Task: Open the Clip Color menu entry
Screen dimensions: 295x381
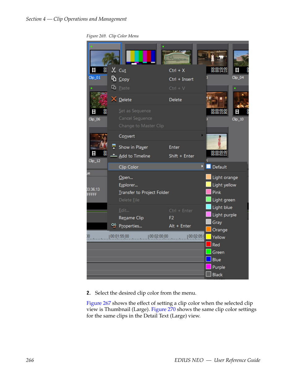Action: click(156, 167)
